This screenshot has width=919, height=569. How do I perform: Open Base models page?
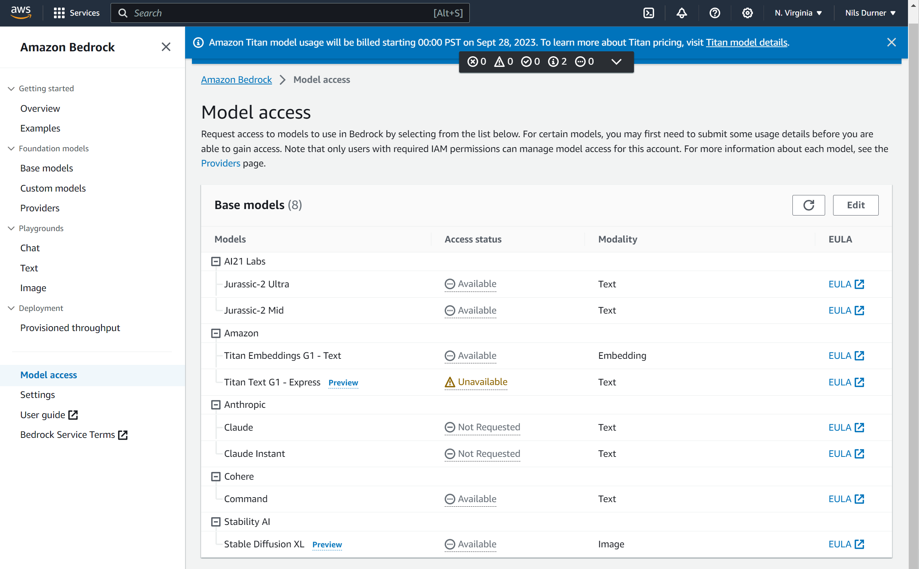tap(46, 168)
